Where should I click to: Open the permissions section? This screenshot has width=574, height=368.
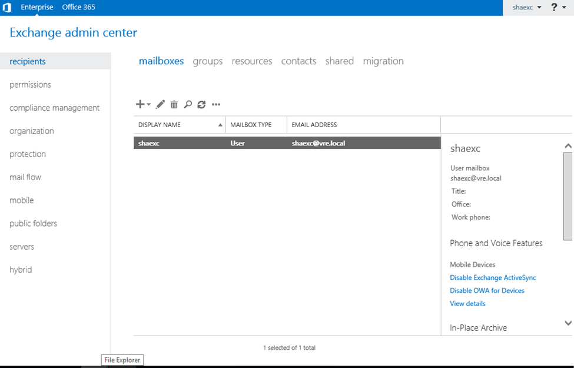coord(30,85)
